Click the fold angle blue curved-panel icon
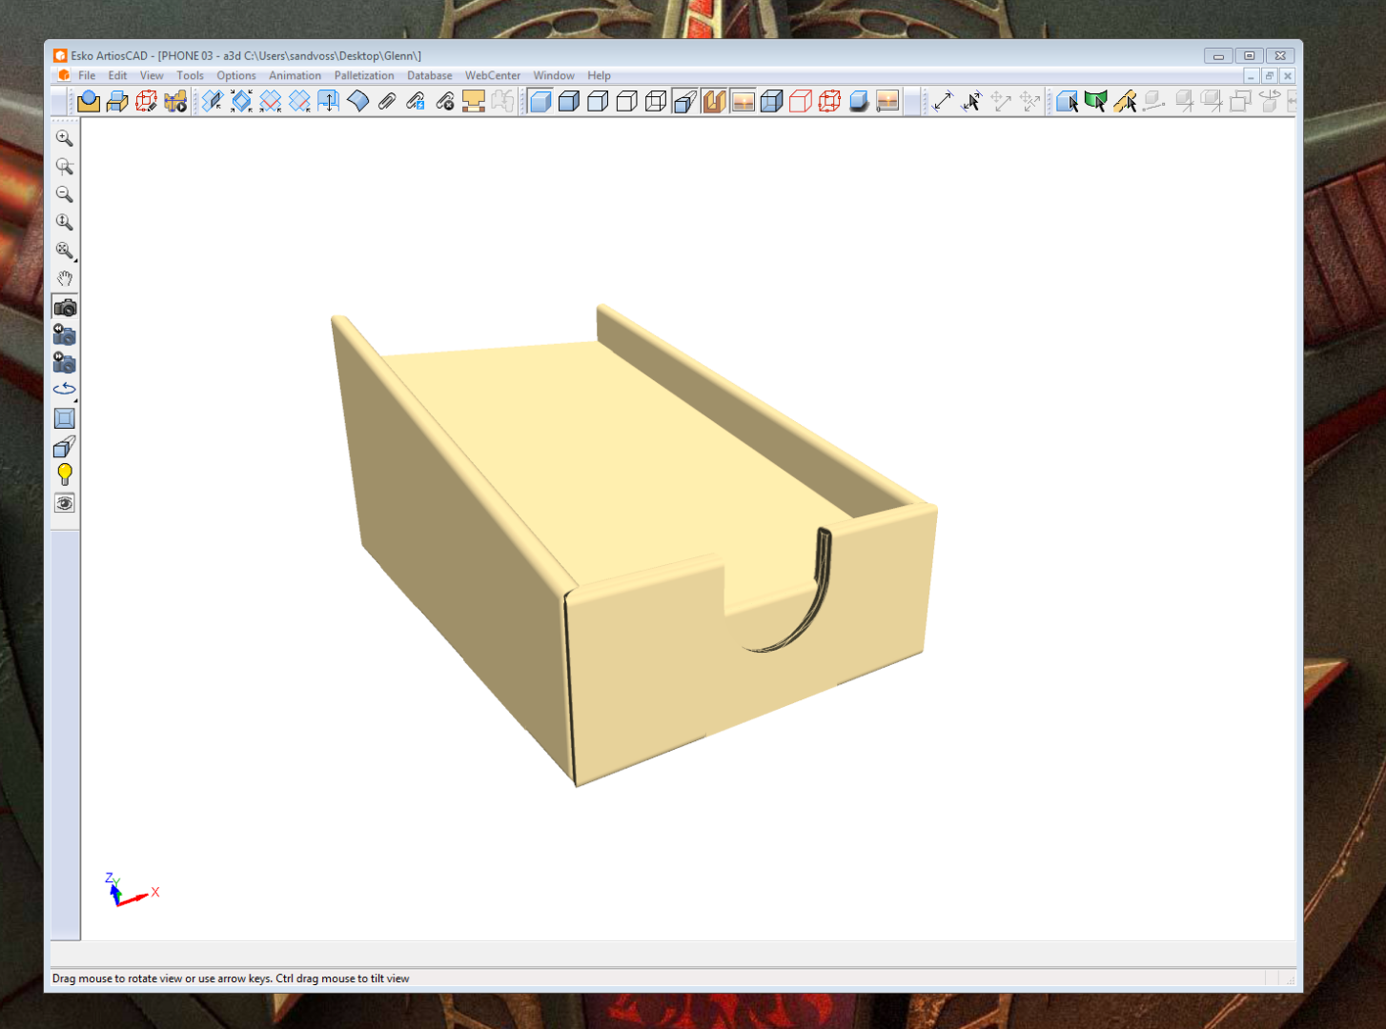The image size is (1386, 1029). click(x=357, y=101)
